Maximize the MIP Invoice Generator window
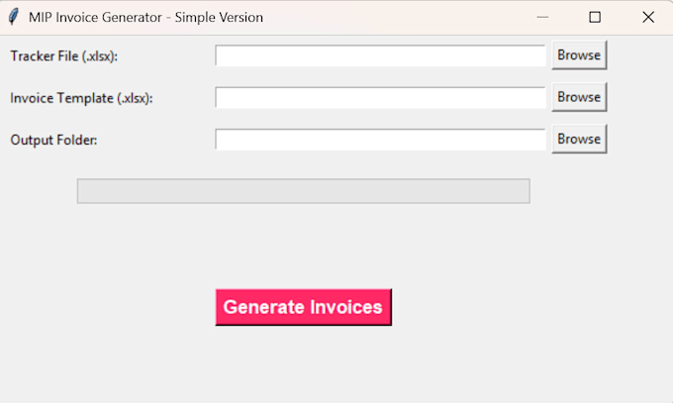The height and width of the screenshot is (403, 673). 595,17
